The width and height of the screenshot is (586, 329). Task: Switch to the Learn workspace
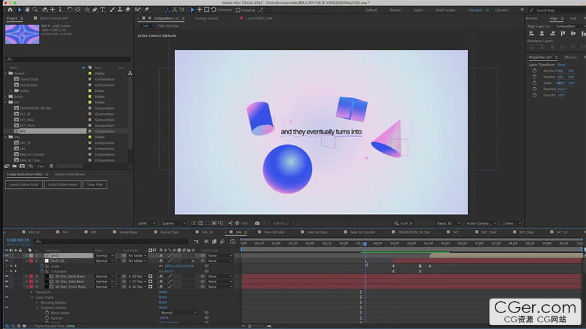pyautogui.click(x=418, y=10)
